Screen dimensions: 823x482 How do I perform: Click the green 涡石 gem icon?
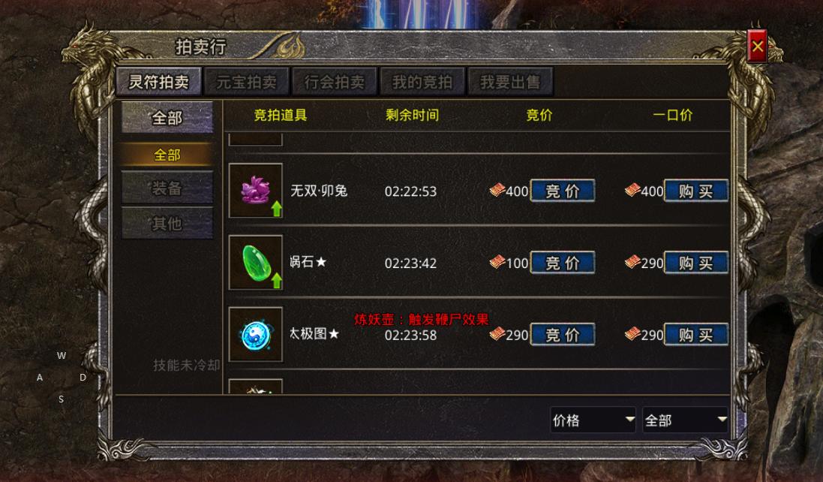click(256, 263)
